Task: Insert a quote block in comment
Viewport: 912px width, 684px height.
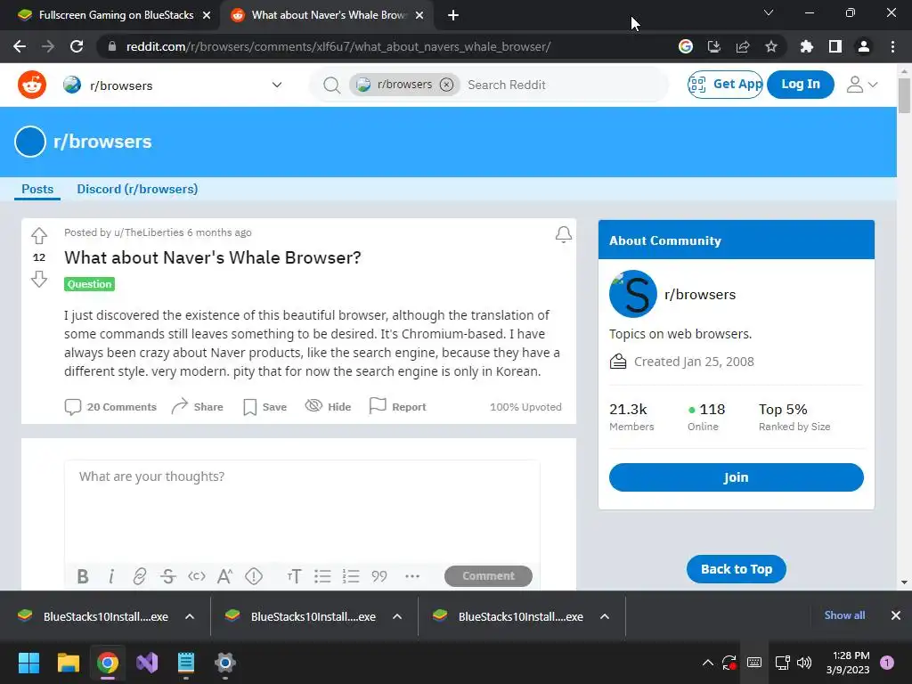Action: pos(379,576)
